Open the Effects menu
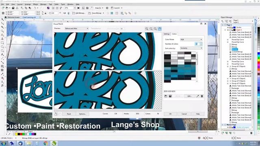The height and width of the screenshot is (146, 260). point(35,4)
